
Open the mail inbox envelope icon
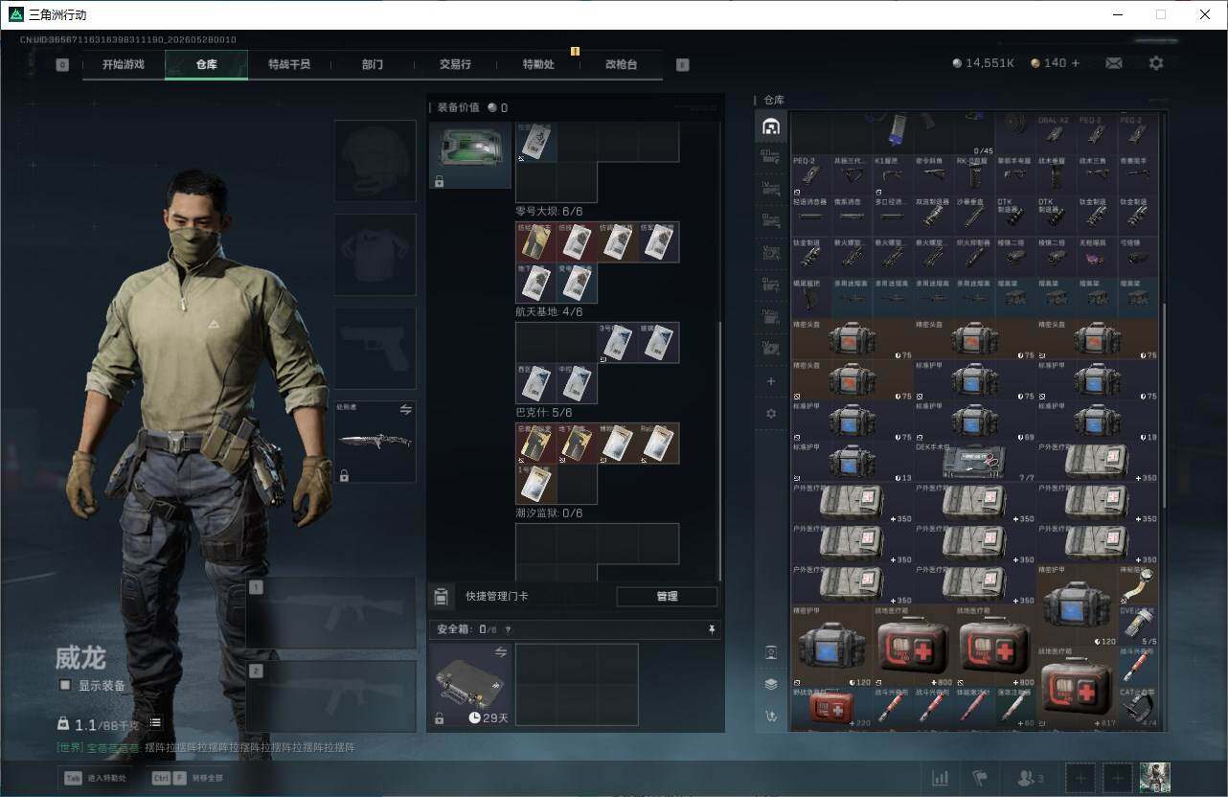(x=1114, y=63)
